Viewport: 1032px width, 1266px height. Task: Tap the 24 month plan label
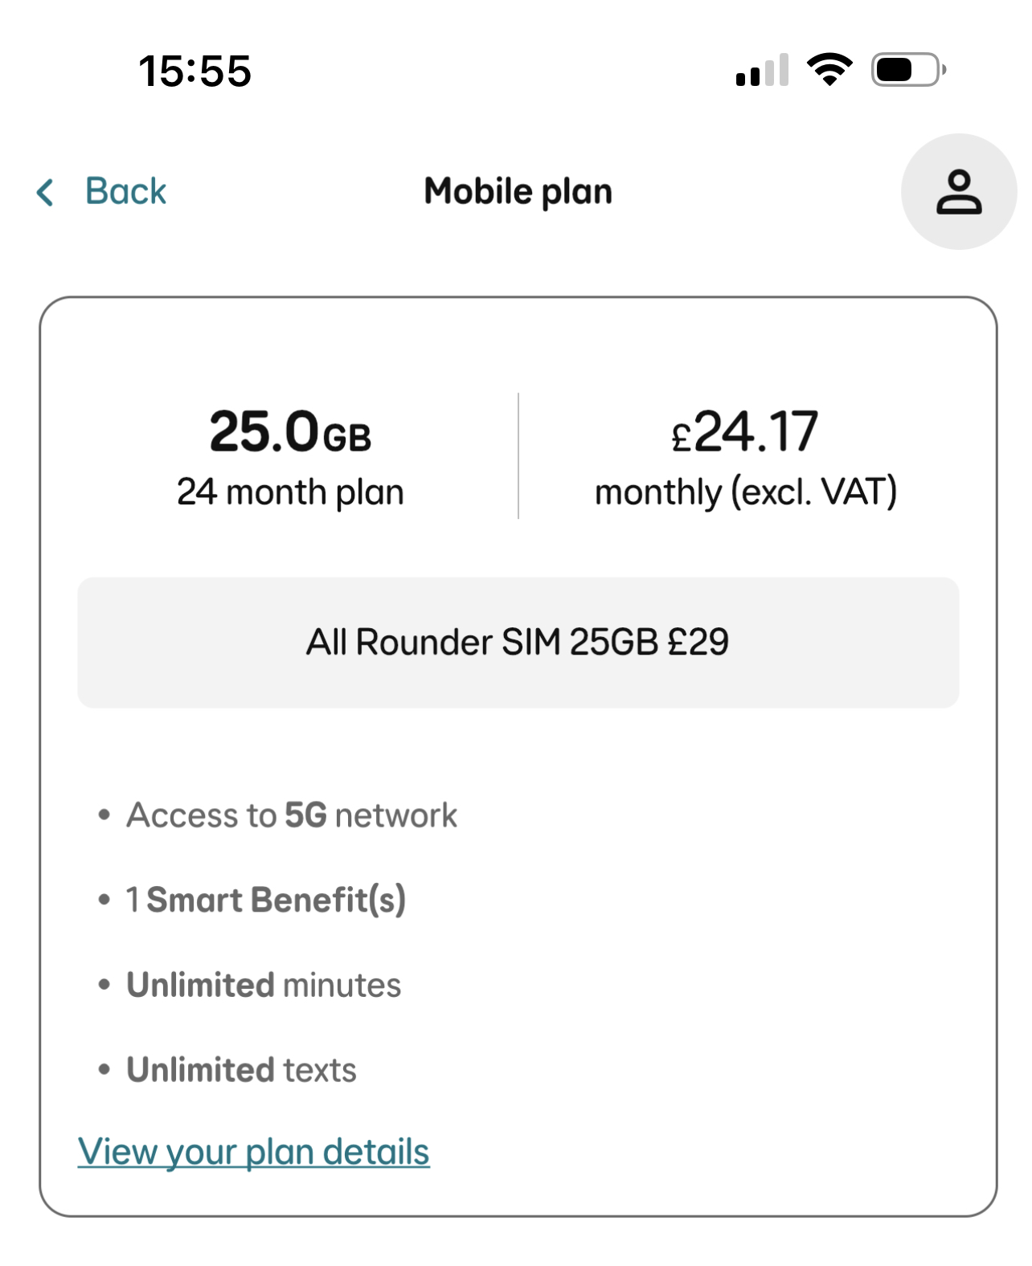pyautogui.click(x=290, y=492)
